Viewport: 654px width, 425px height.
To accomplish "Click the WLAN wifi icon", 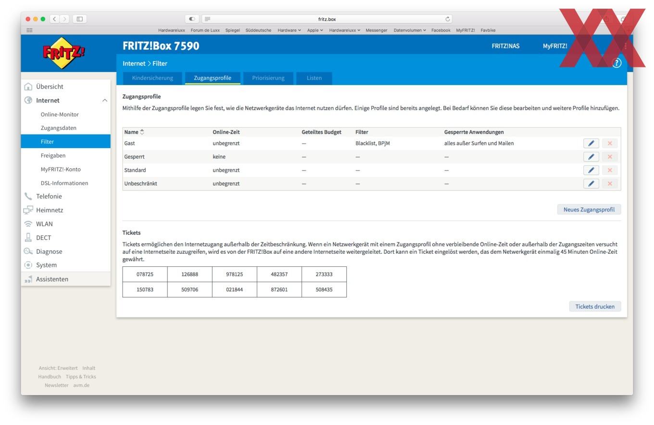I will click(x=28, y=224).
